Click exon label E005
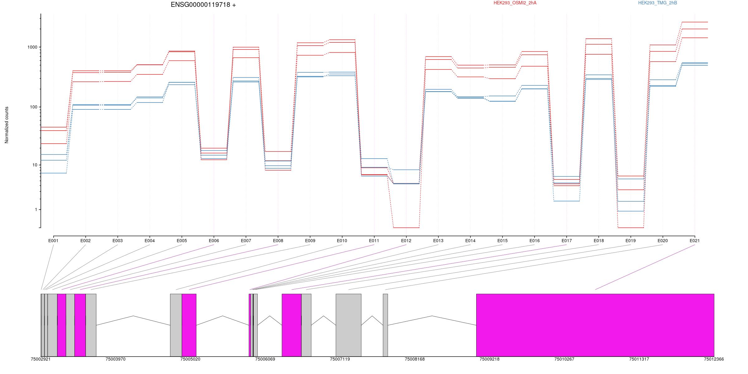This screenshot has width=748, height=374. pos(182,241)
